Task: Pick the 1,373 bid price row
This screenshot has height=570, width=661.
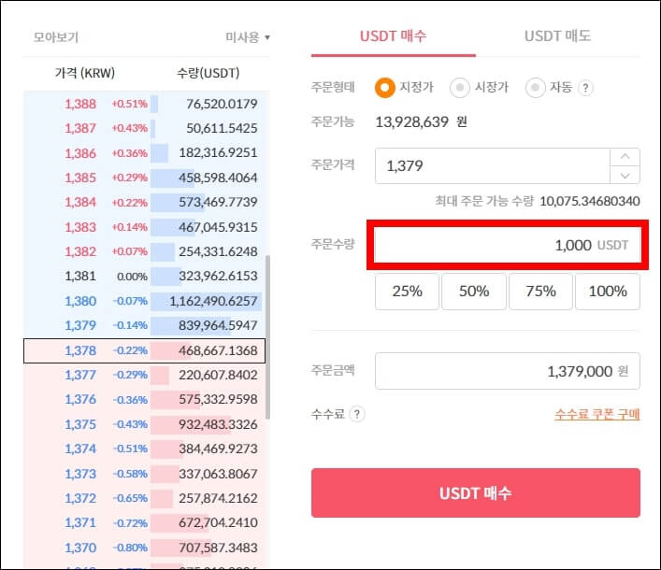Action: (144, 474)
